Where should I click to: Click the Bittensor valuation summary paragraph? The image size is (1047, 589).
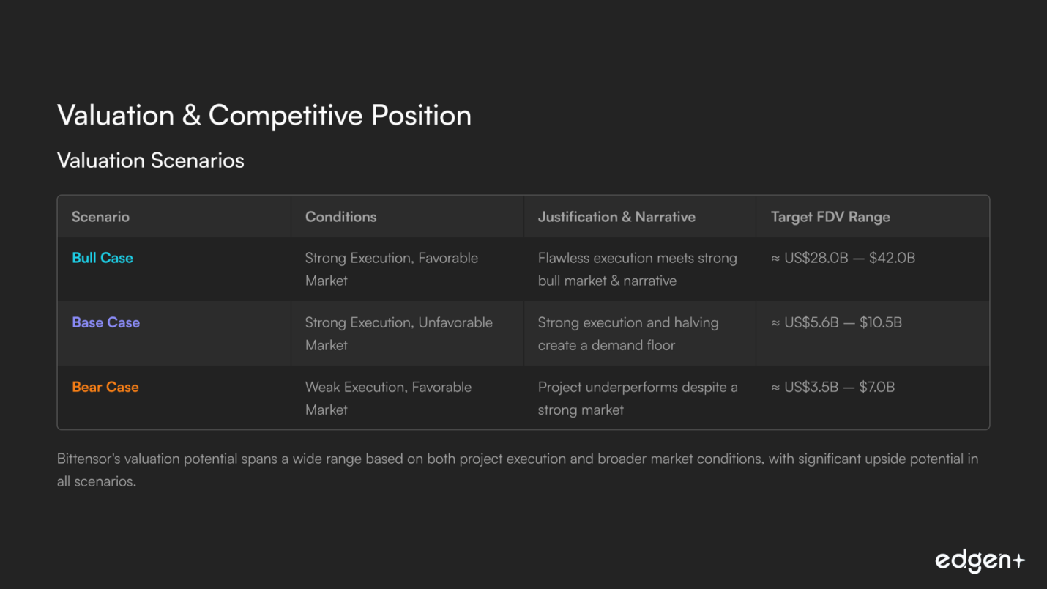click(x=517, y=470)
